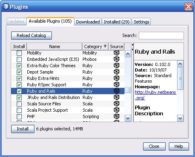Click the description pane scroll-up arrow
The height and width of the screenshot is (157, 195).
click(x=180, y=64)
